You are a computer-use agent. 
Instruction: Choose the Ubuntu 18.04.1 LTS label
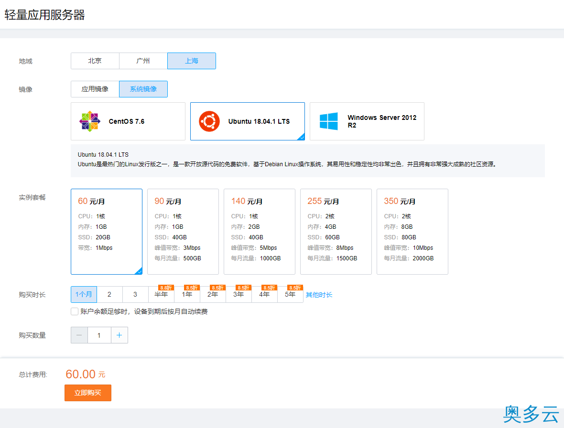coord(259,121)
